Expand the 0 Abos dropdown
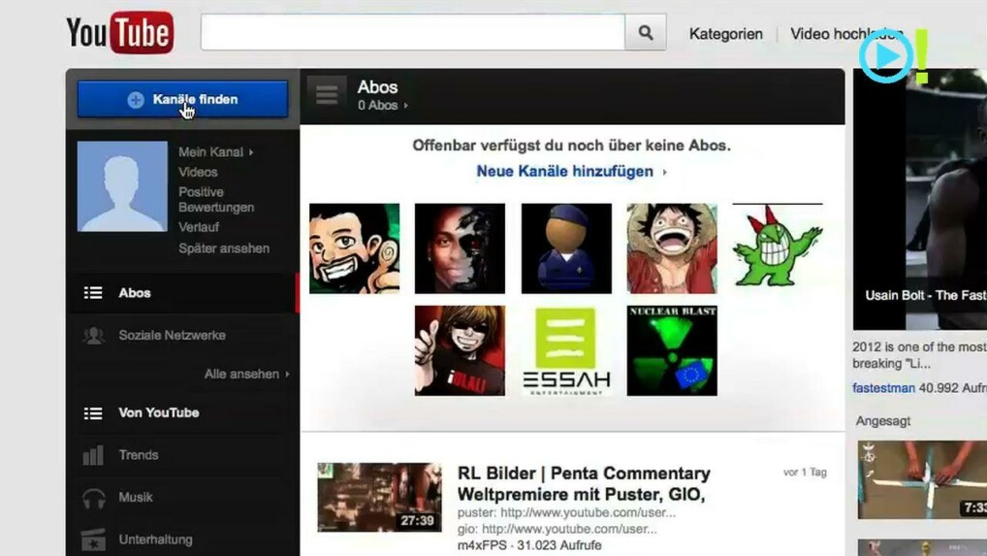987x556 pixels. (382, 106)
